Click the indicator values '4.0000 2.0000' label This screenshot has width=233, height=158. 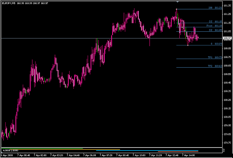tap(10, 151)
